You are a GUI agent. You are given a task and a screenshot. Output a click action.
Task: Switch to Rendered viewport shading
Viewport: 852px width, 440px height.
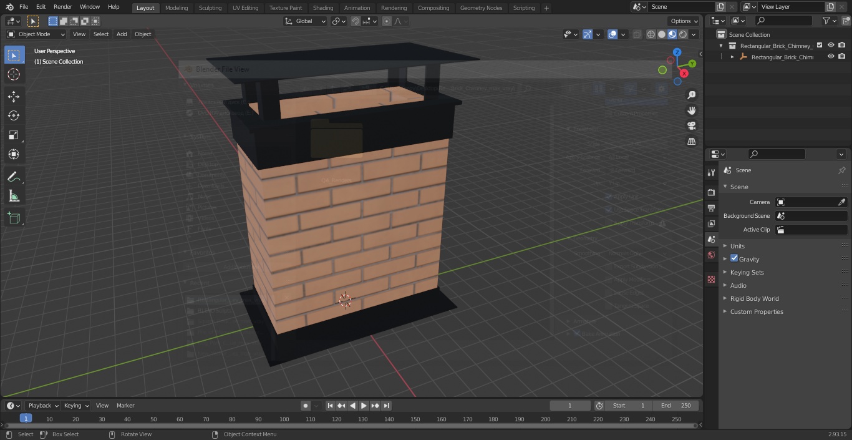click(x=683, y=34)
